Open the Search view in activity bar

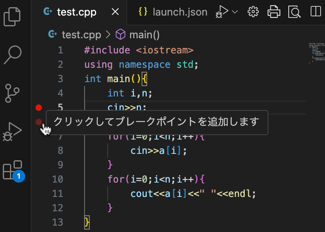point(13,55)
